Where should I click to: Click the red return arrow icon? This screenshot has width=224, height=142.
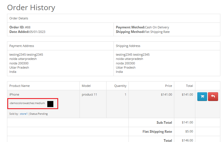coord(213,96)
